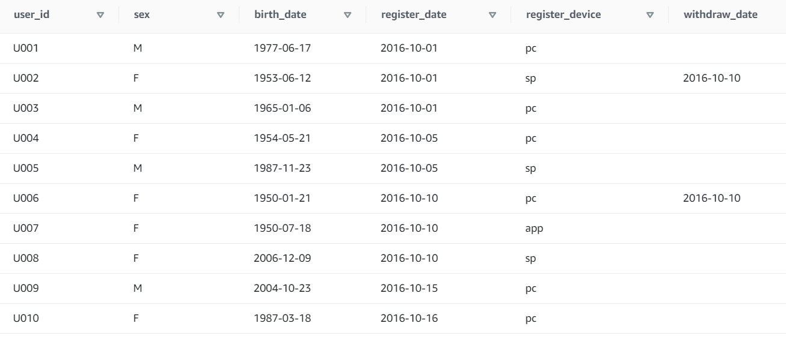Click register date 2016-10-16
This screenshot has height=347, width=786.
coord(409,318)
